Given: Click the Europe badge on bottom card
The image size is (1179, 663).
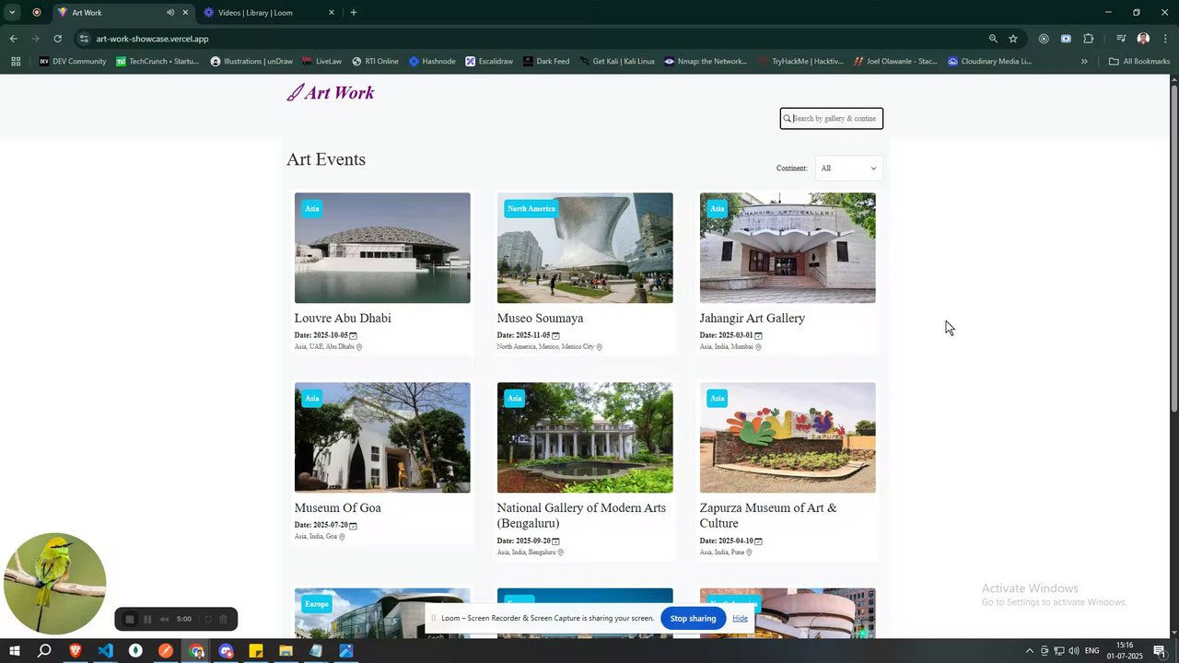Looking at the screenshot, I should (317, 605).
